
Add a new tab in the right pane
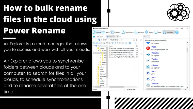point(145,37)
